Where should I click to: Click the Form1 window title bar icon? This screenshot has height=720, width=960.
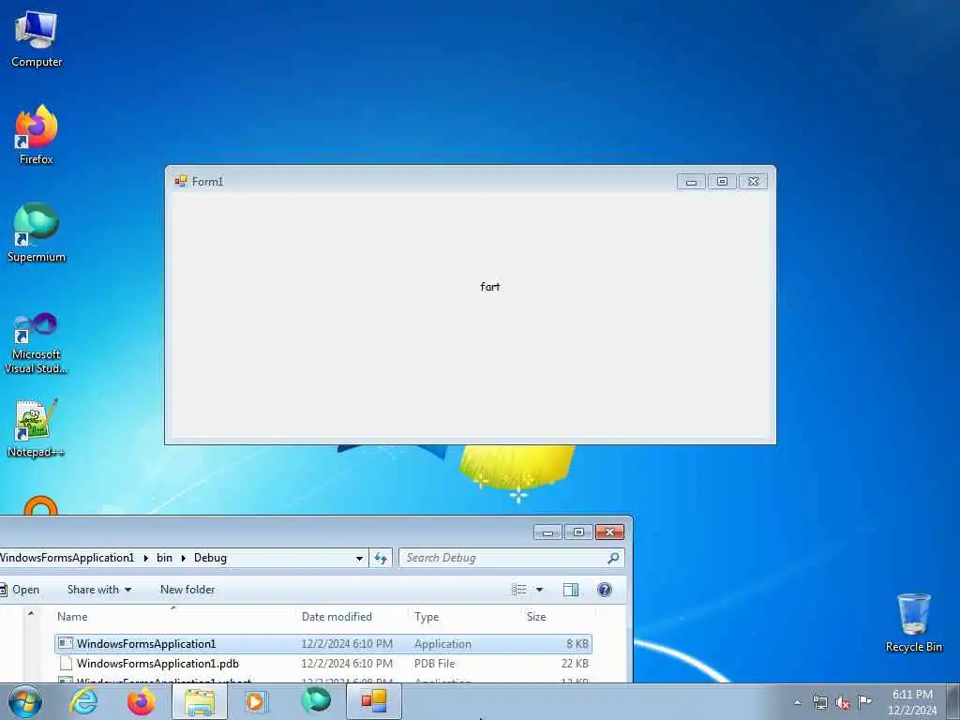pyautogui.click(x=181, y=181)
